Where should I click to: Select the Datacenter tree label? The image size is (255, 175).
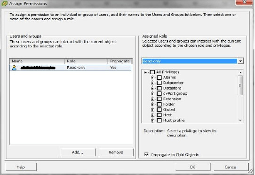click(x=173, y=83)
